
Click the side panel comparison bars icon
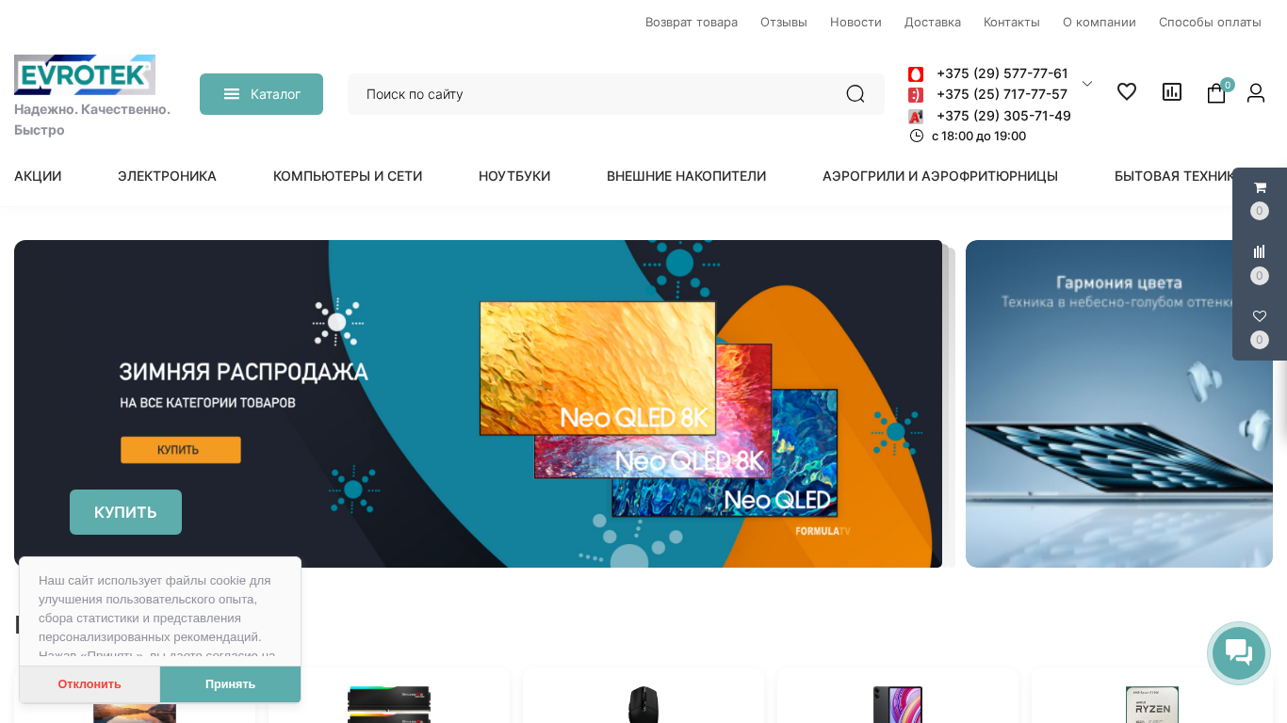pos(1260,251)
